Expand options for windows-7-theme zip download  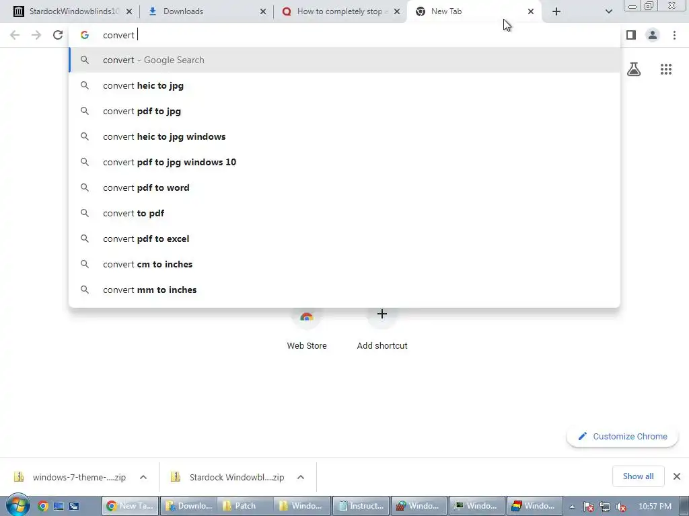[143, 477]
